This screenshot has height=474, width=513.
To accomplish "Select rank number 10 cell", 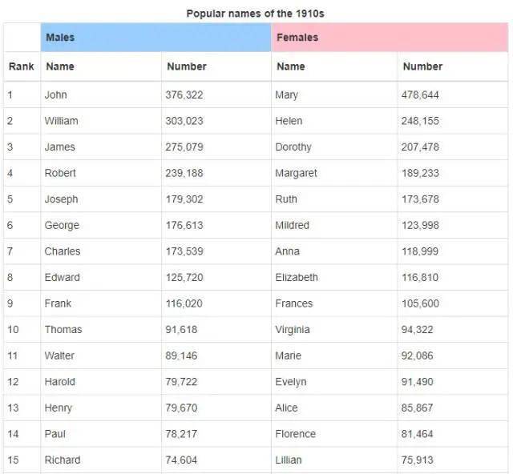I will coord(12,329).
